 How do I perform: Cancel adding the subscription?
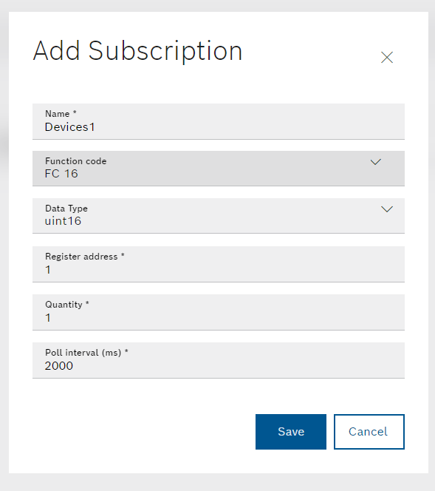[x=369, y=432]
